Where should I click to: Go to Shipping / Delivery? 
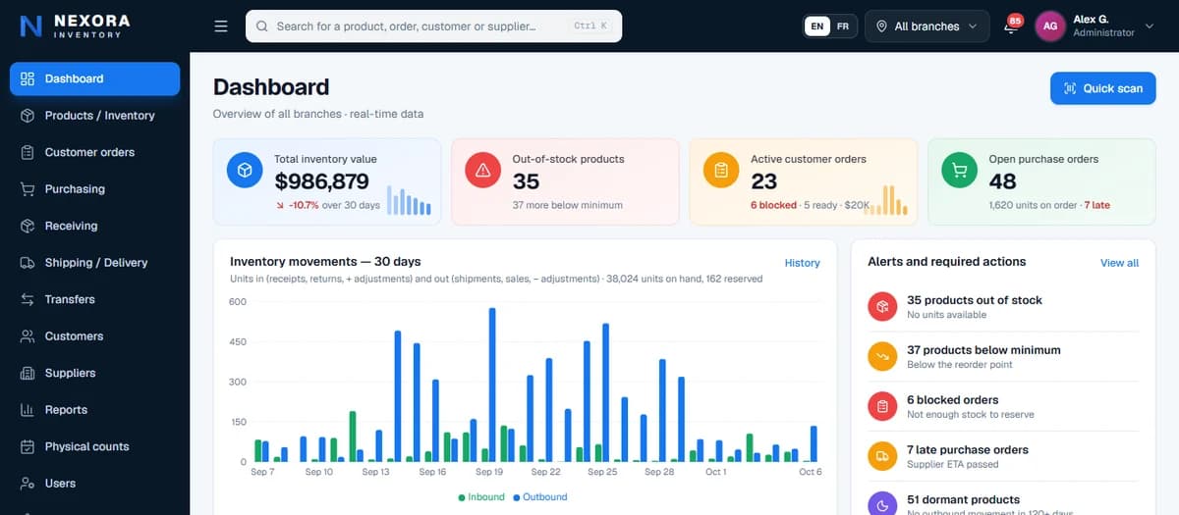(x=94, y=263)
